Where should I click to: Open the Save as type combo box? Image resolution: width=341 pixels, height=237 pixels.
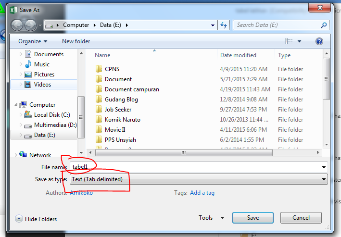(x=199, y=179)
